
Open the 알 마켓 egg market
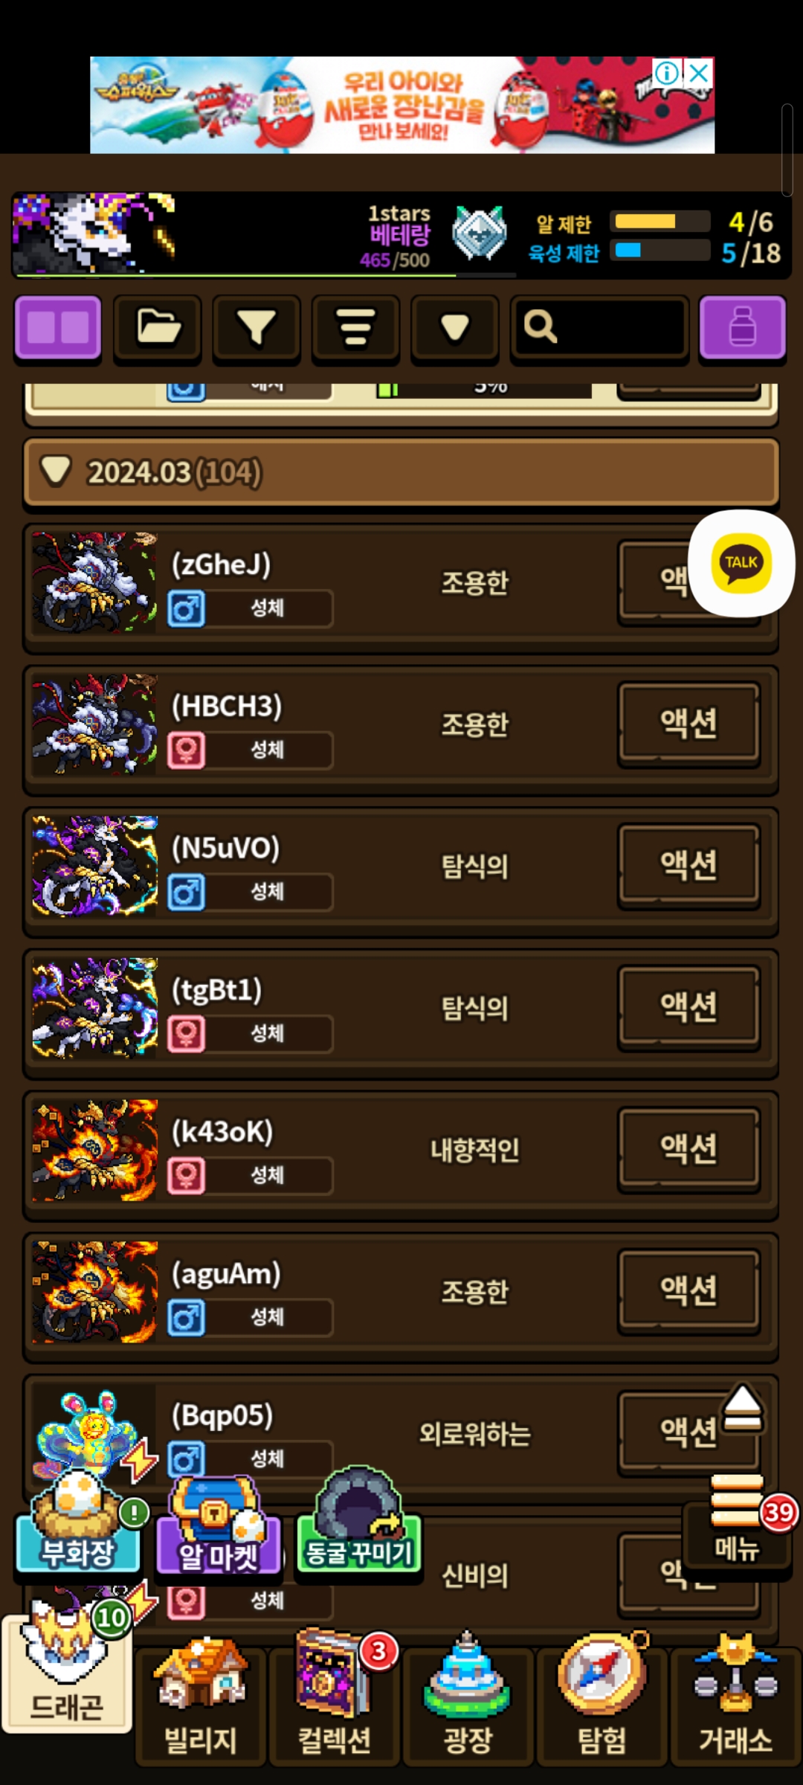pyautogui.click(x=218, y=1526)
